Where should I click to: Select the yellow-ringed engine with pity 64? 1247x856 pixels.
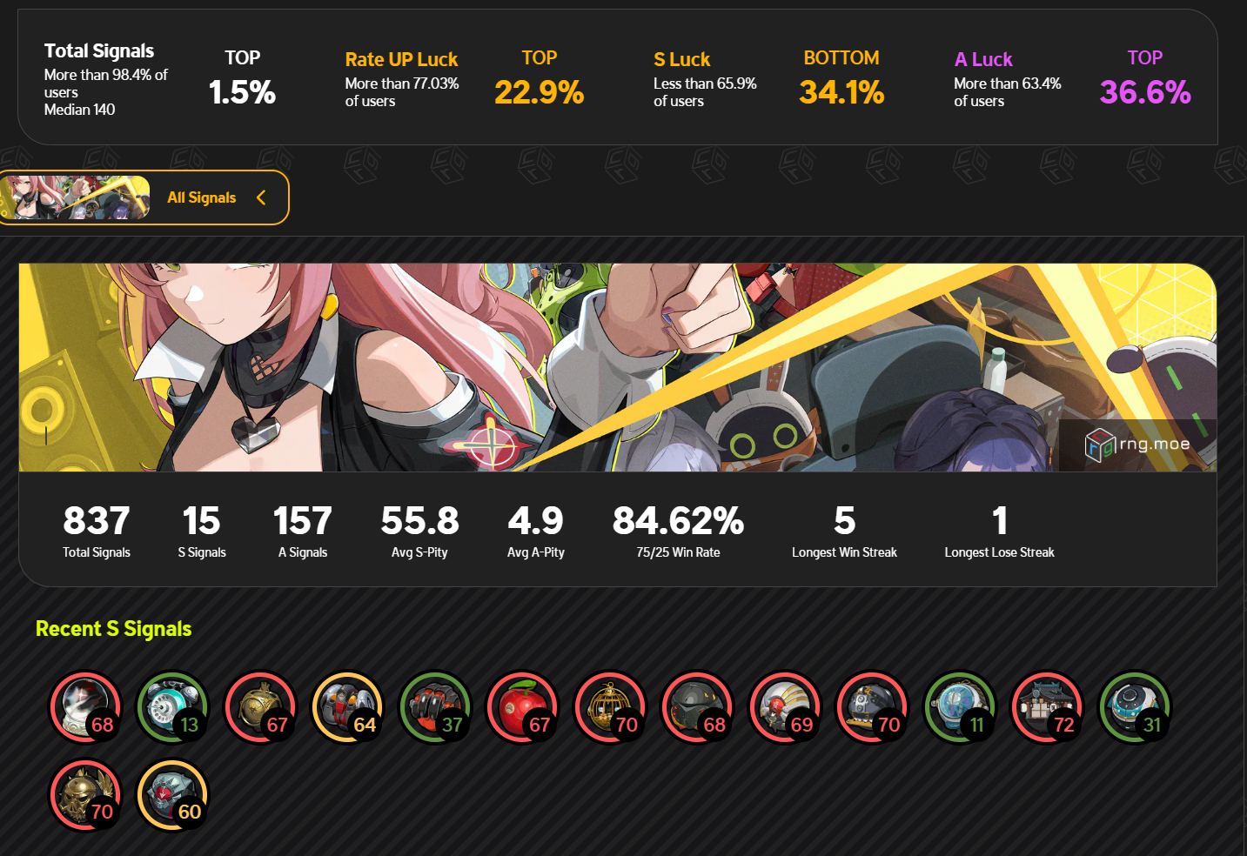pyautogui.click(x=348, y=707)
